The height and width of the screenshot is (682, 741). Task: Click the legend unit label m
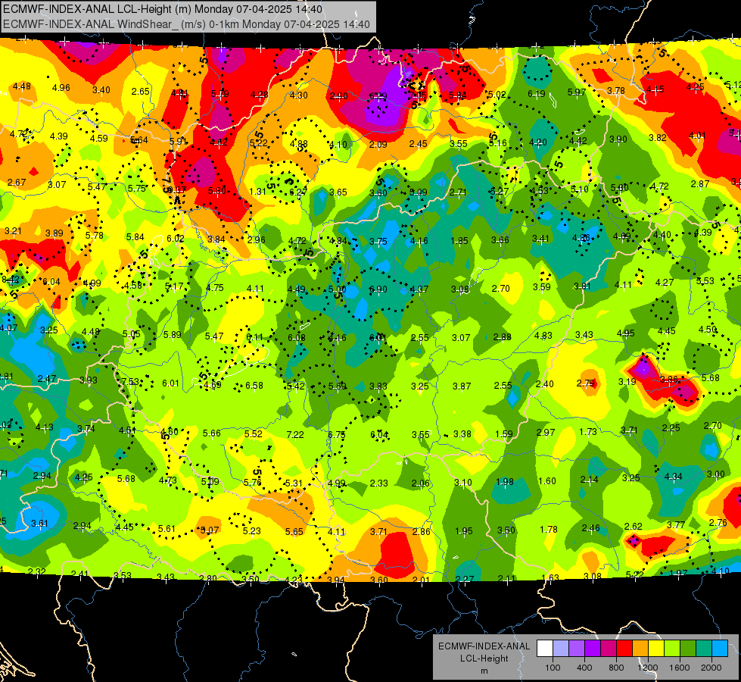click(x=484, y=671)
